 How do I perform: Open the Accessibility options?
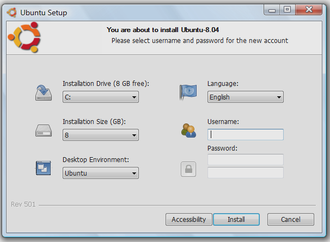point(189,220)
